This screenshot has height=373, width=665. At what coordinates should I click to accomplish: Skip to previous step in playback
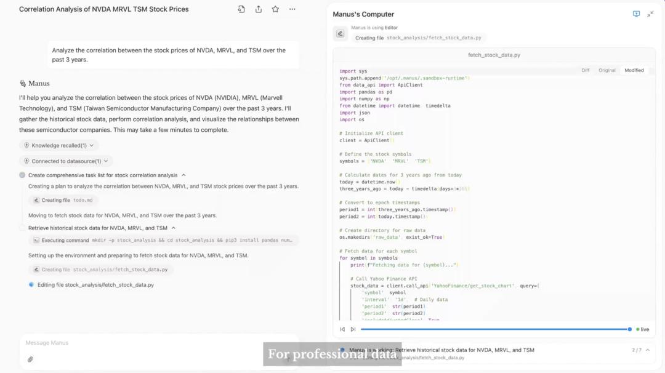point(342,329)
